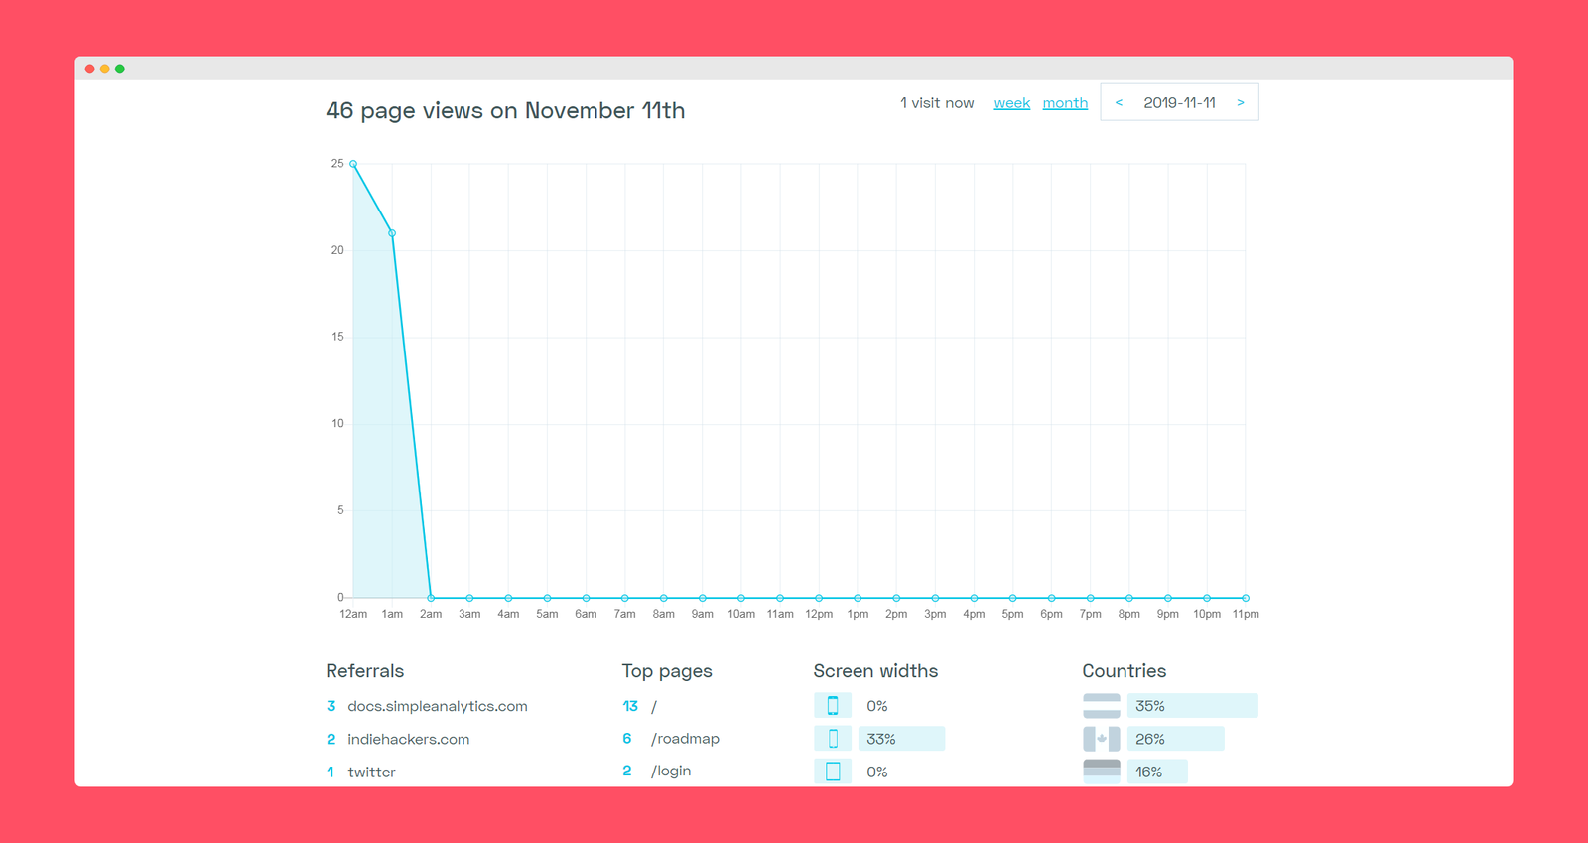Switch to the month view link

(x=1065, y=103)
